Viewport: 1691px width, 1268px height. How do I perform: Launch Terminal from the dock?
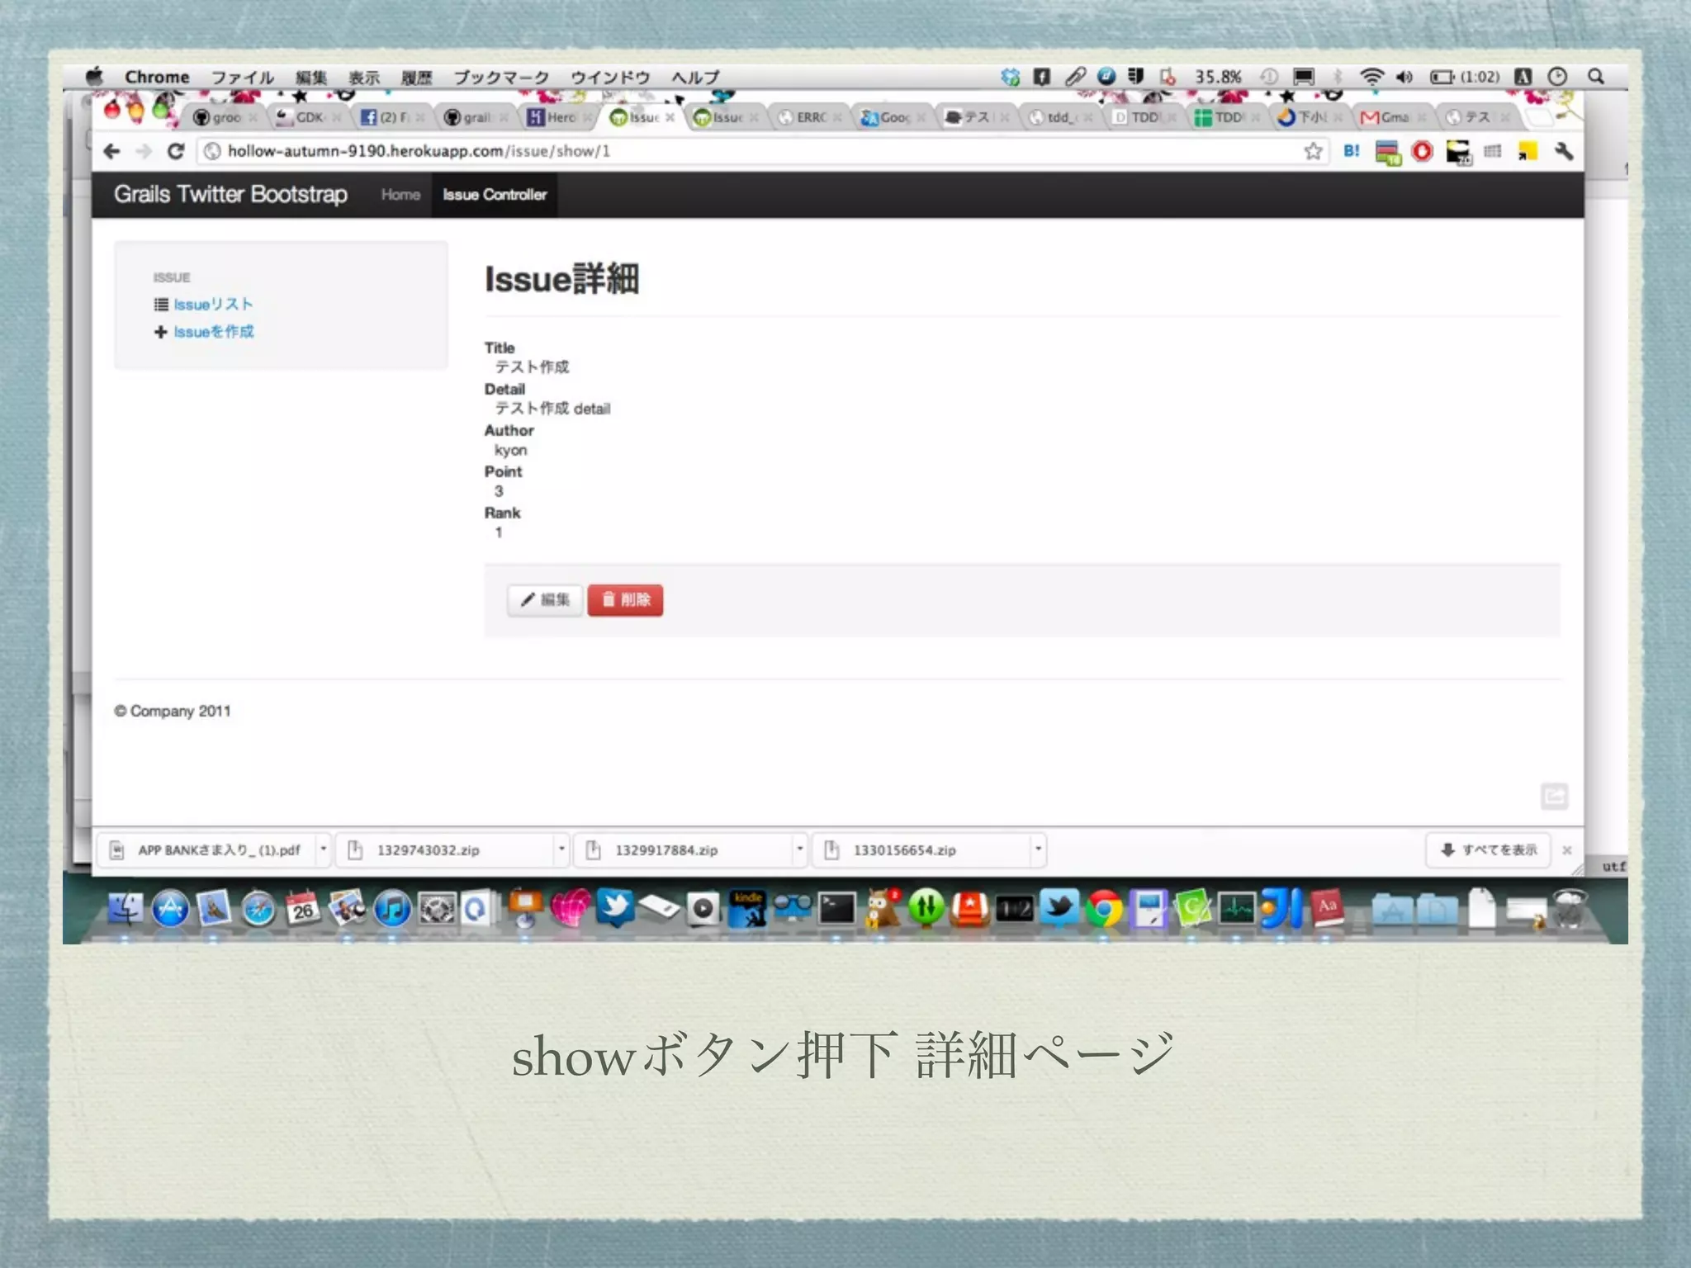click(836, 909)
